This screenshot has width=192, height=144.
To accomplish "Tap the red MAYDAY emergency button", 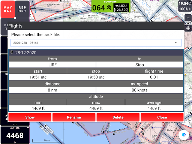I will tap(7, 9).
